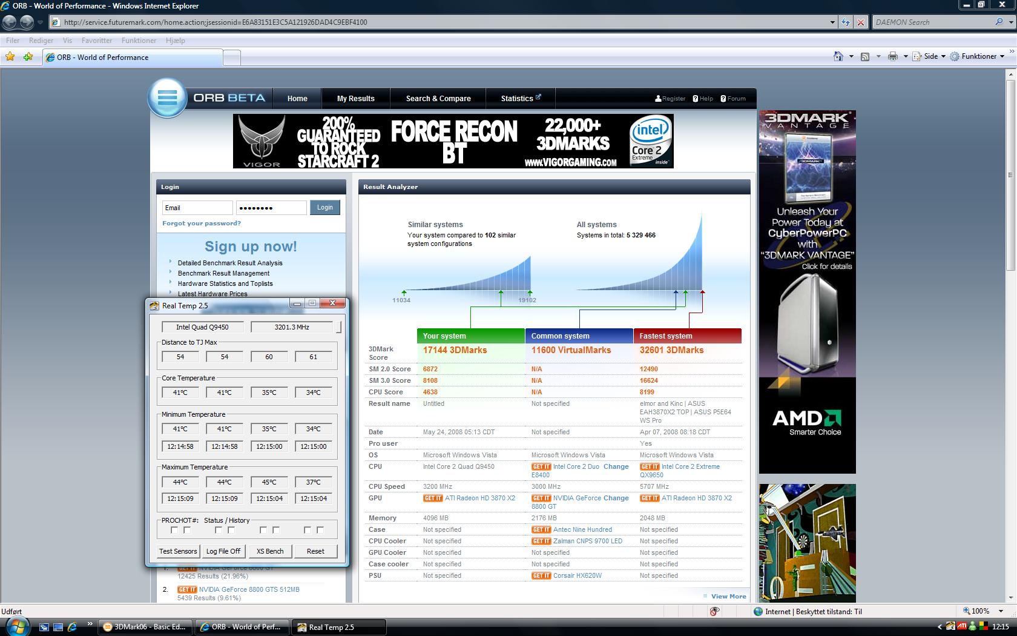The image size is (1017, 636).
Task: Toggle second PROCHOT checkbox of core two
Action: tap(231, 530)
